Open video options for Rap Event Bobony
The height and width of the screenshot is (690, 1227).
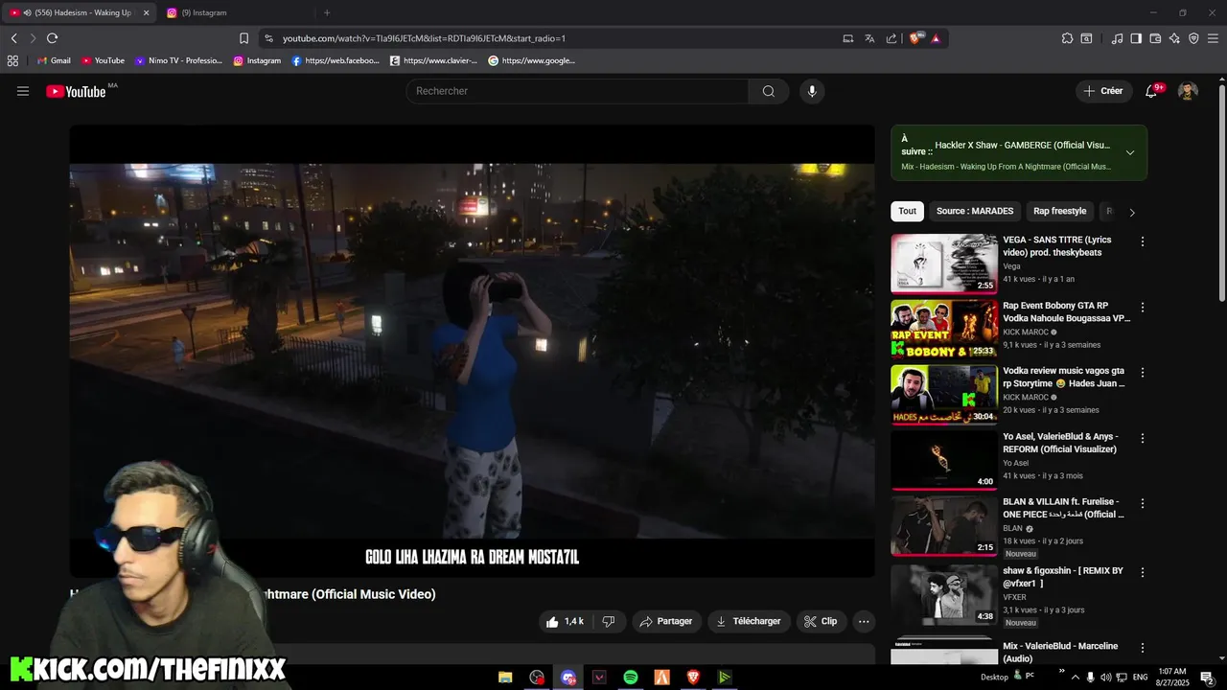point(1142,308)
